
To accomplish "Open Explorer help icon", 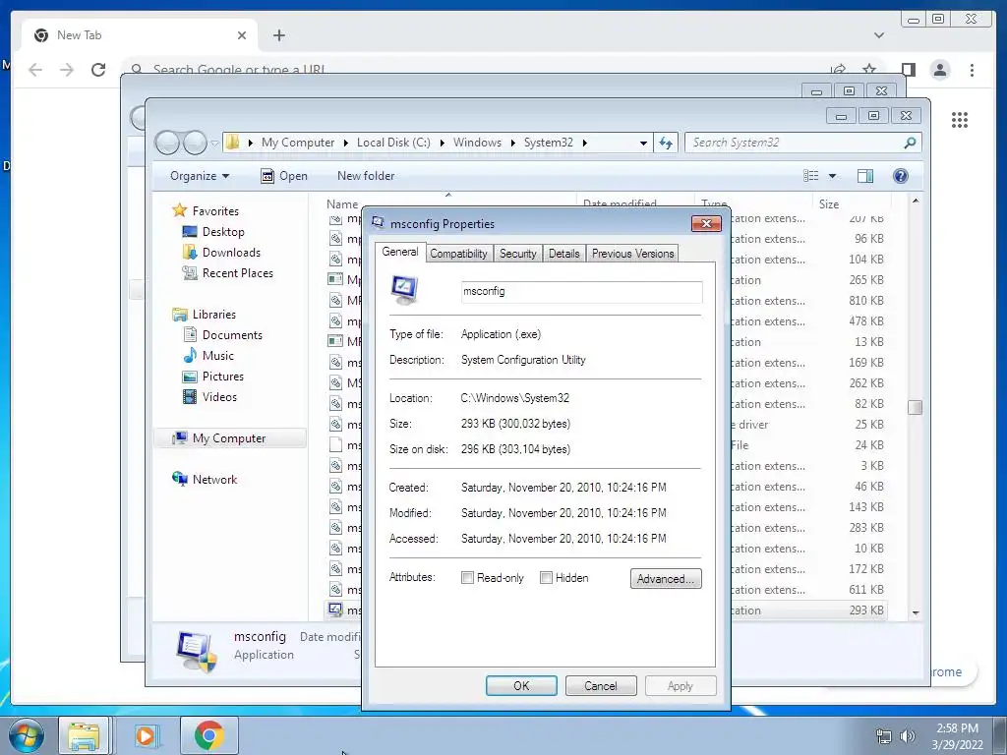I will pyautogui.click(x=901, y=176).
